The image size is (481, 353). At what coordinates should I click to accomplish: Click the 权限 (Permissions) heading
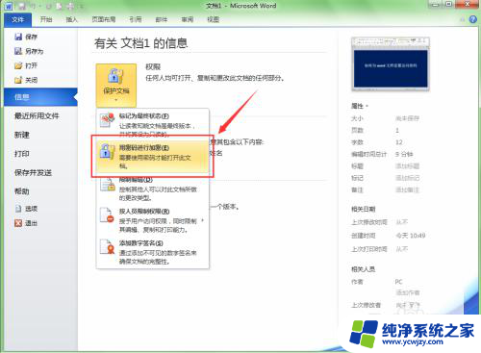coord(153,67)
